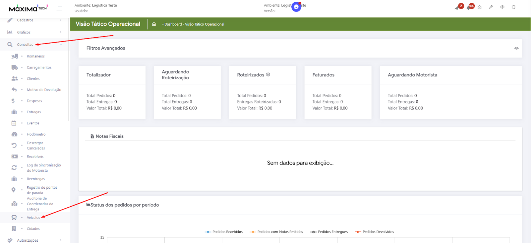Viewport: 531px width, 243px height.
Task: Toggle Pedidos Devolvidos legend series
Action: (374, 232)
